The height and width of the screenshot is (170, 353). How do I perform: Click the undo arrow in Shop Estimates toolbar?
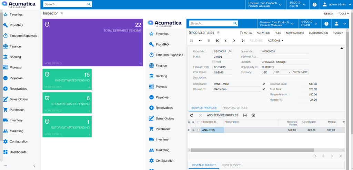(x=200, y=41)
